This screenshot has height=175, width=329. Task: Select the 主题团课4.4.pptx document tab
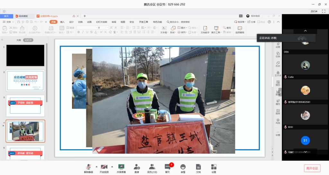(49, 16)
